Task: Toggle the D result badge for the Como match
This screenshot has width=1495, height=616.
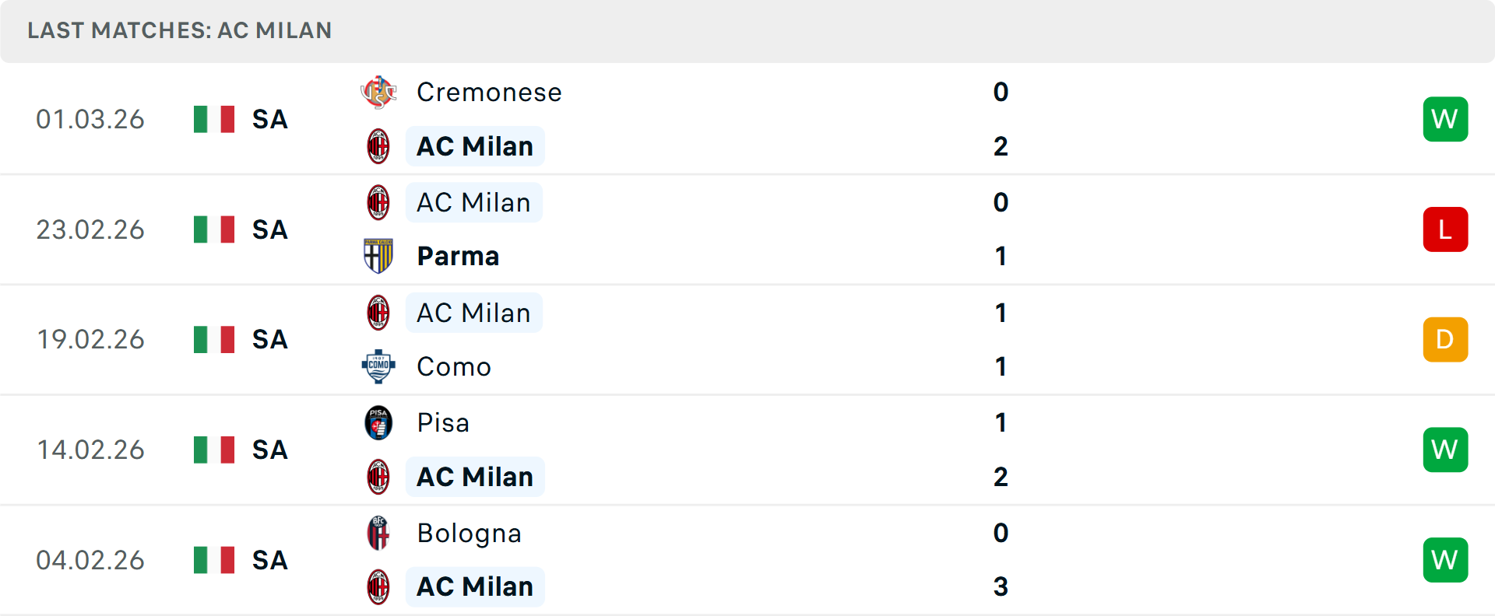Action: pos(1445,339)
